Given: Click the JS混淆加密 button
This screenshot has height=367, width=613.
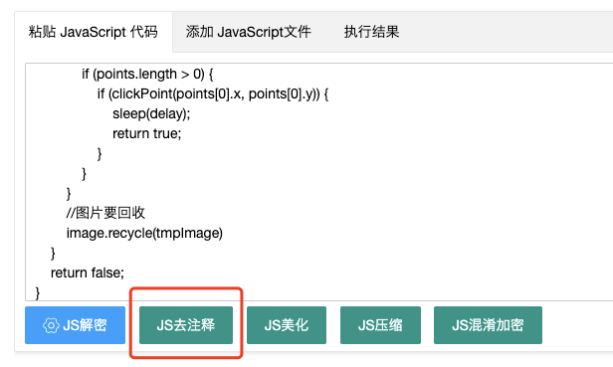Looking at the screenshot, I should click(488, 325).
